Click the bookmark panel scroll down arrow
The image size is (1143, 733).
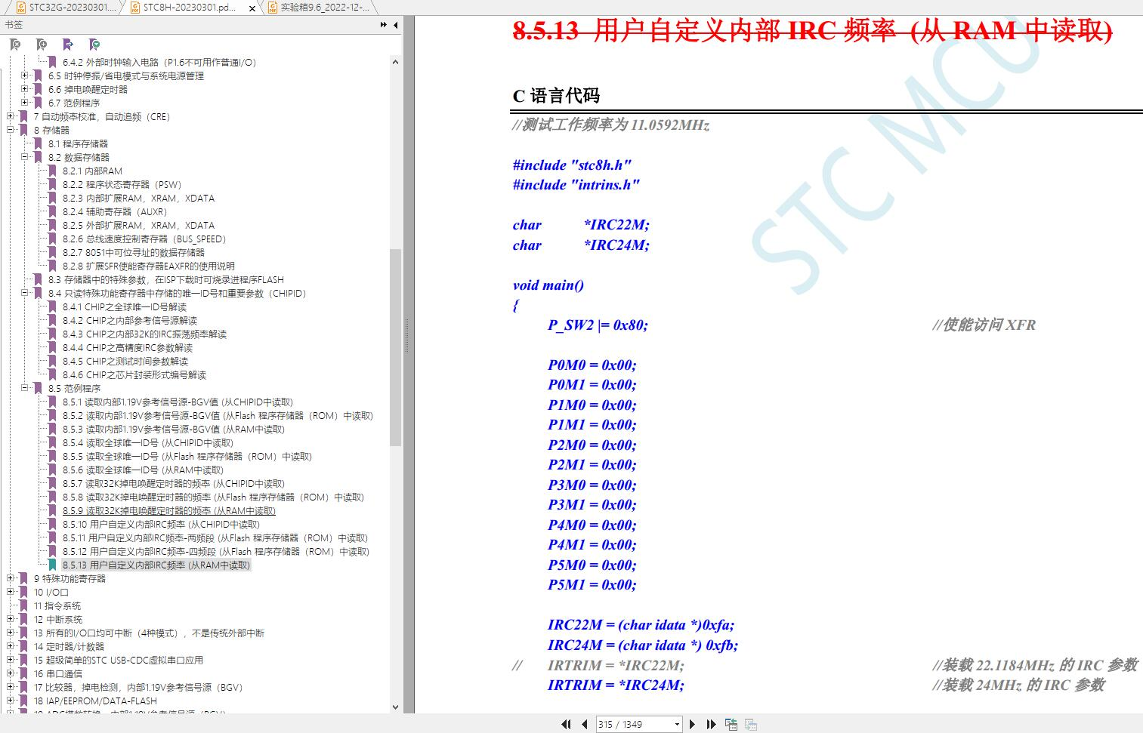pyautogui.click(x=395, y=707)
